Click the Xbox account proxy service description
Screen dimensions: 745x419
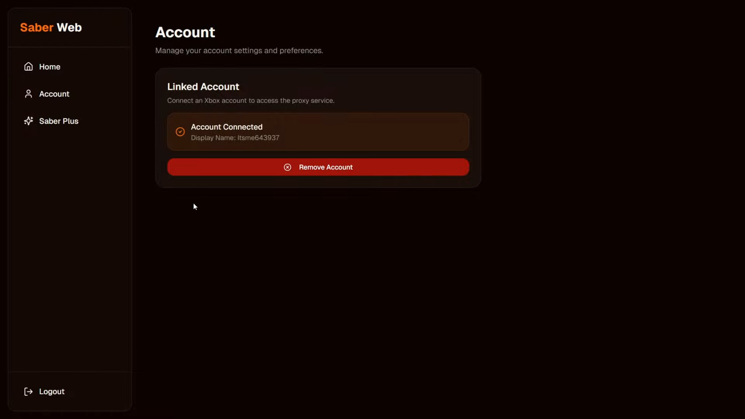(251, 100)
